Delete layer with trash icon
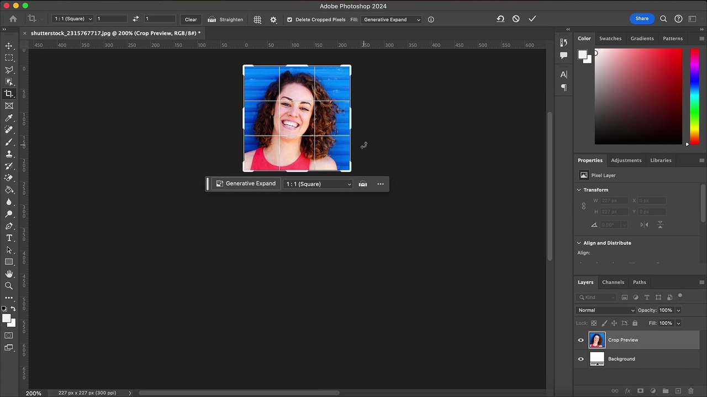Viewport: 707px width, 397px height. 691,391
